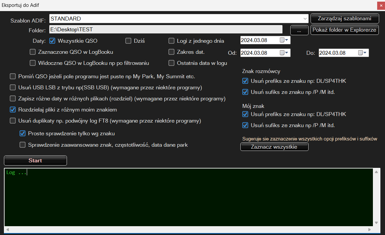Check Usuń duplikaty np. podwójny log FT8
The width and height of the screenshot is (385, 235).
point(13,121)
